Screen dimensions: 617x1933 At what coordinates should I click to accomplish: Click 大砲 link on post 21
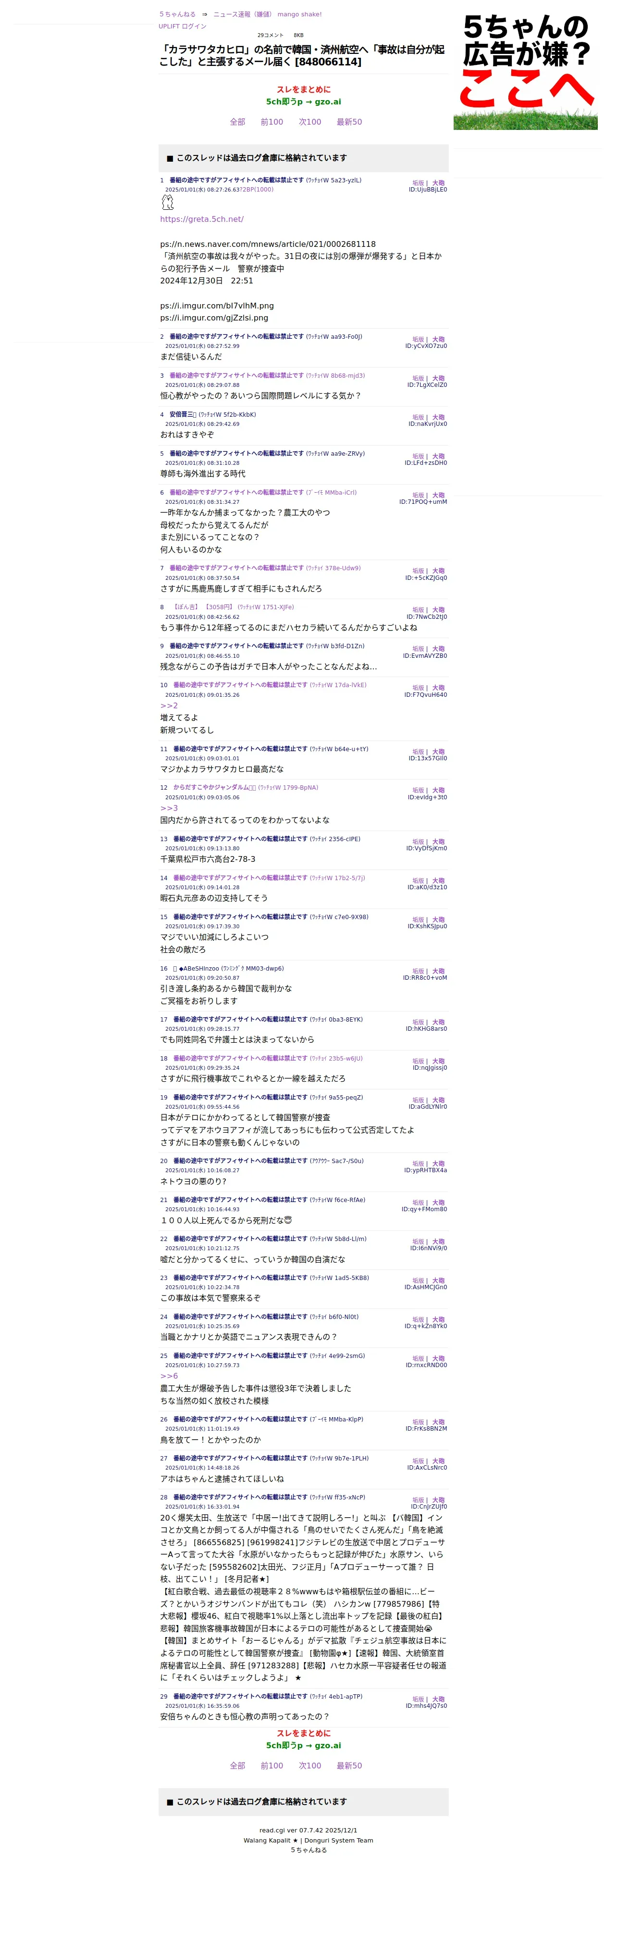(x=439, y=1203)
